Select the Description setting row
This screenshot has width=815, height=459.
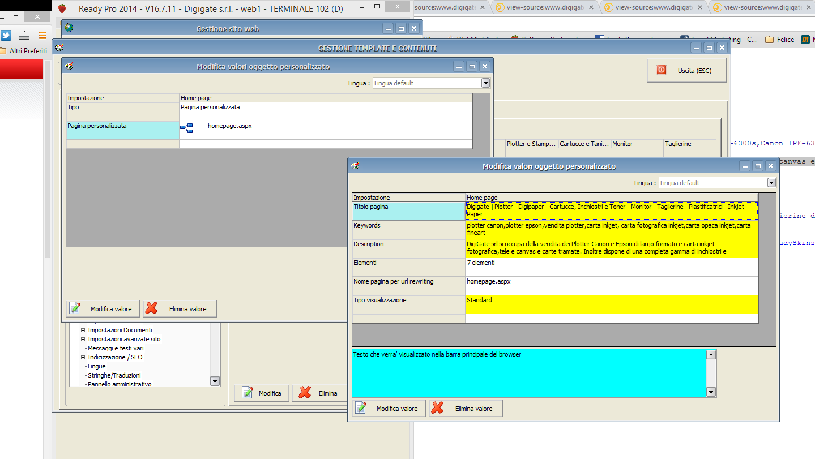click(x=408, y=248)
